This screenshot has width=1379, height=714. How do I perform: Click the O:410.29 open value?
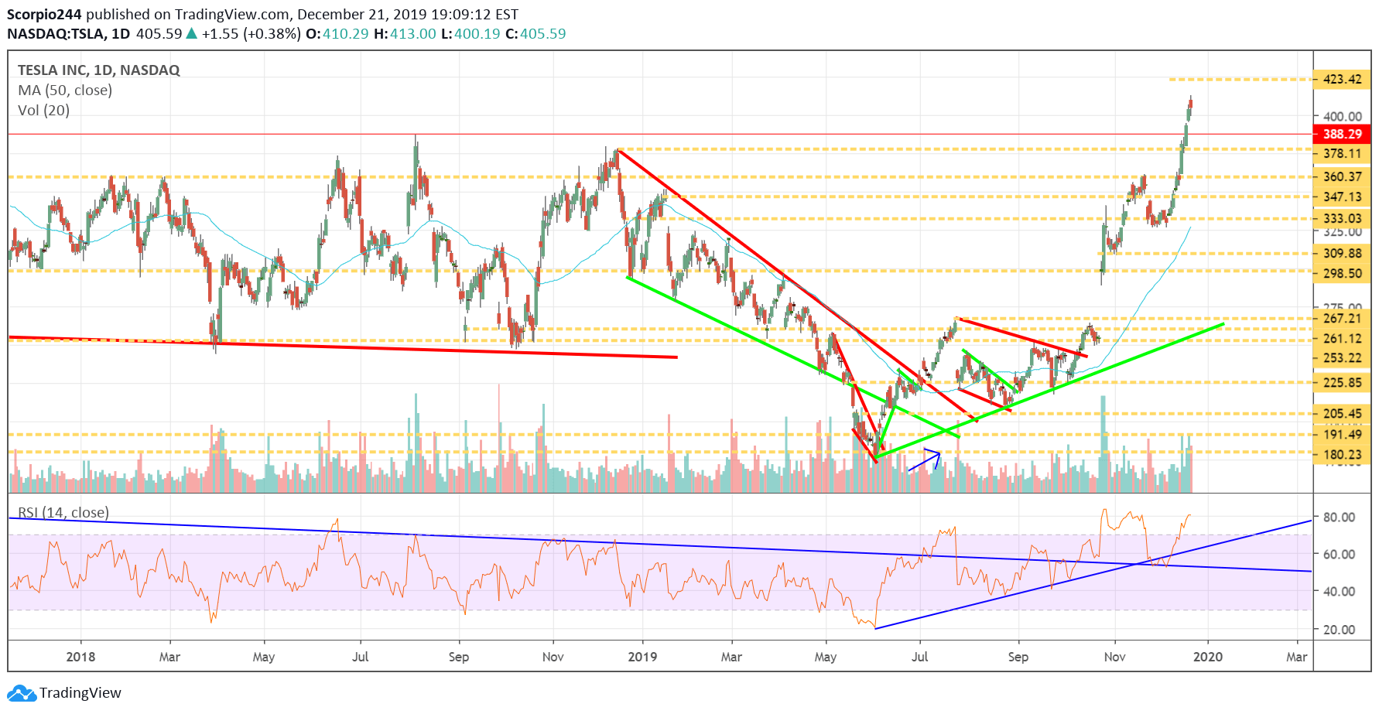click(x=337, y=34)
